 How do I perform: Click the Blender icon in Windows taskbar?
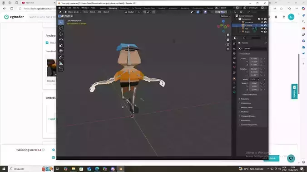pyautogui.click(x=121, y=169)
